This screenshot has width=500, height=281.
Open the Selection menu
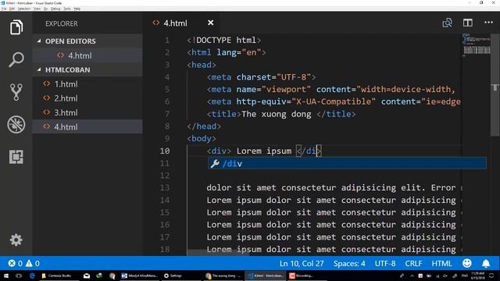(x=24, y=9)
